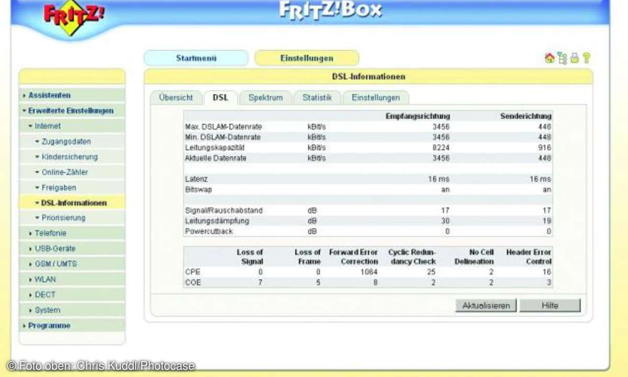This screenshot has height=377, width=628.
Task: Click the Header Error Control header
Action: [529, 257]
